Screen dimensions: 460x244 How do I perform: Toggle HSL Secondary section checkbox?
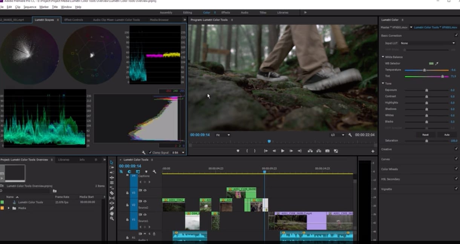click(456, 179)
